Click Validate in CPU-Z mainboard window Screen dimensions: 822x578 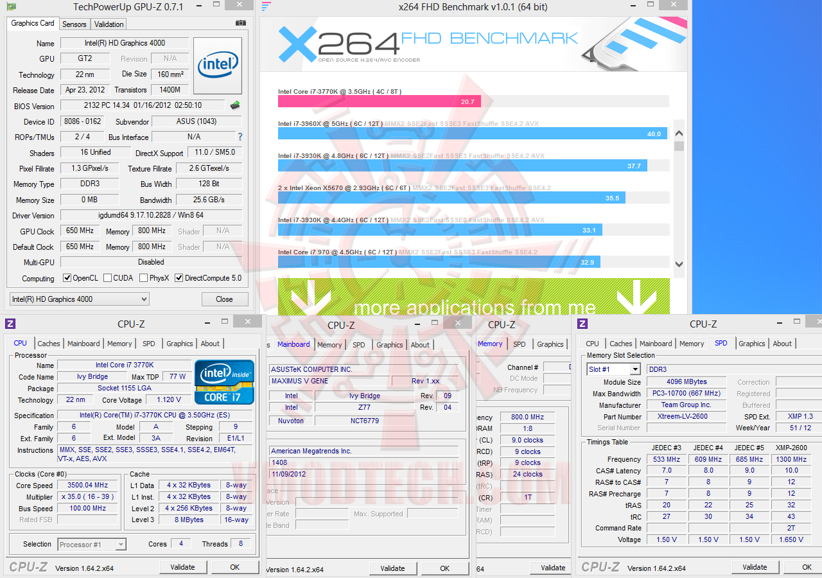point(392,568)
